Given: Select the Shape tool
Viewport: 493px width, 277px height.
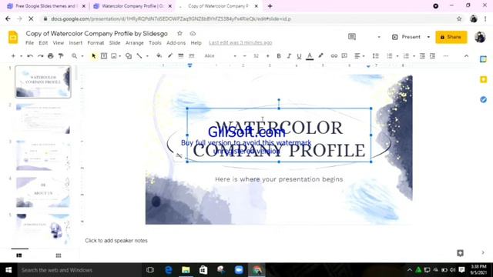Looking at the screenshot, I should click(129, 56).
